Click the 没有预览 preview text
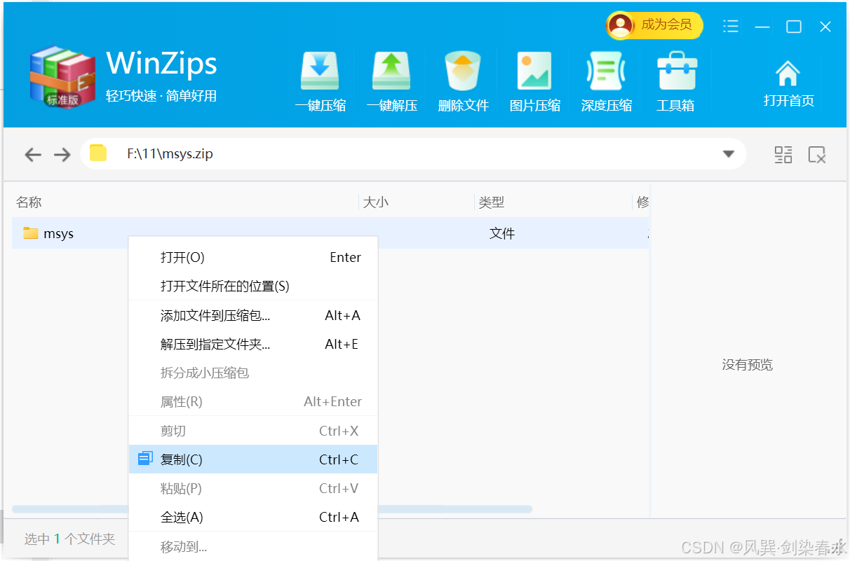 (748, 365)
